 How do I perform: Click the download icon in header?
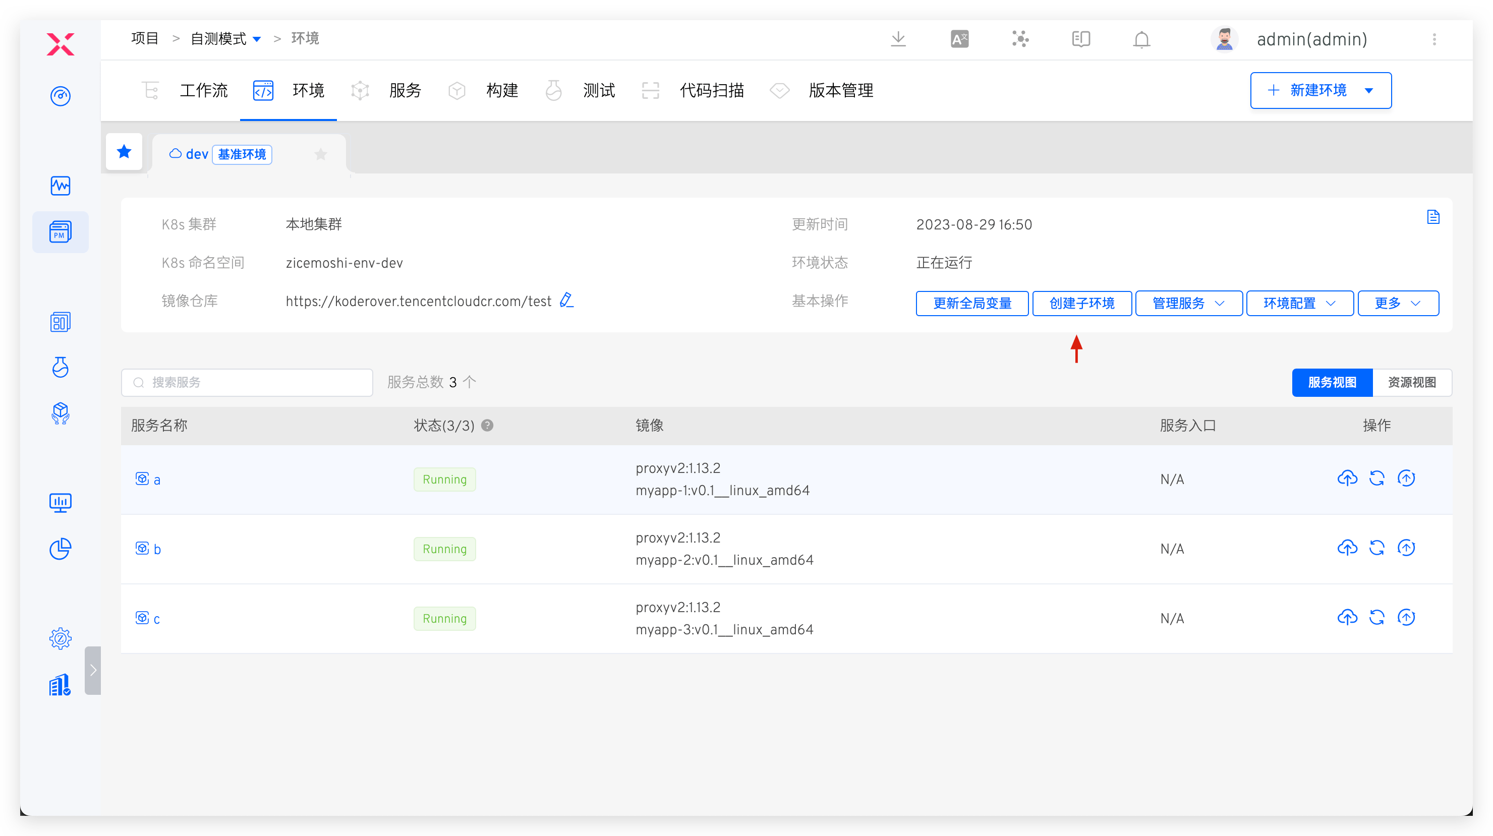(x=898, y=39)
